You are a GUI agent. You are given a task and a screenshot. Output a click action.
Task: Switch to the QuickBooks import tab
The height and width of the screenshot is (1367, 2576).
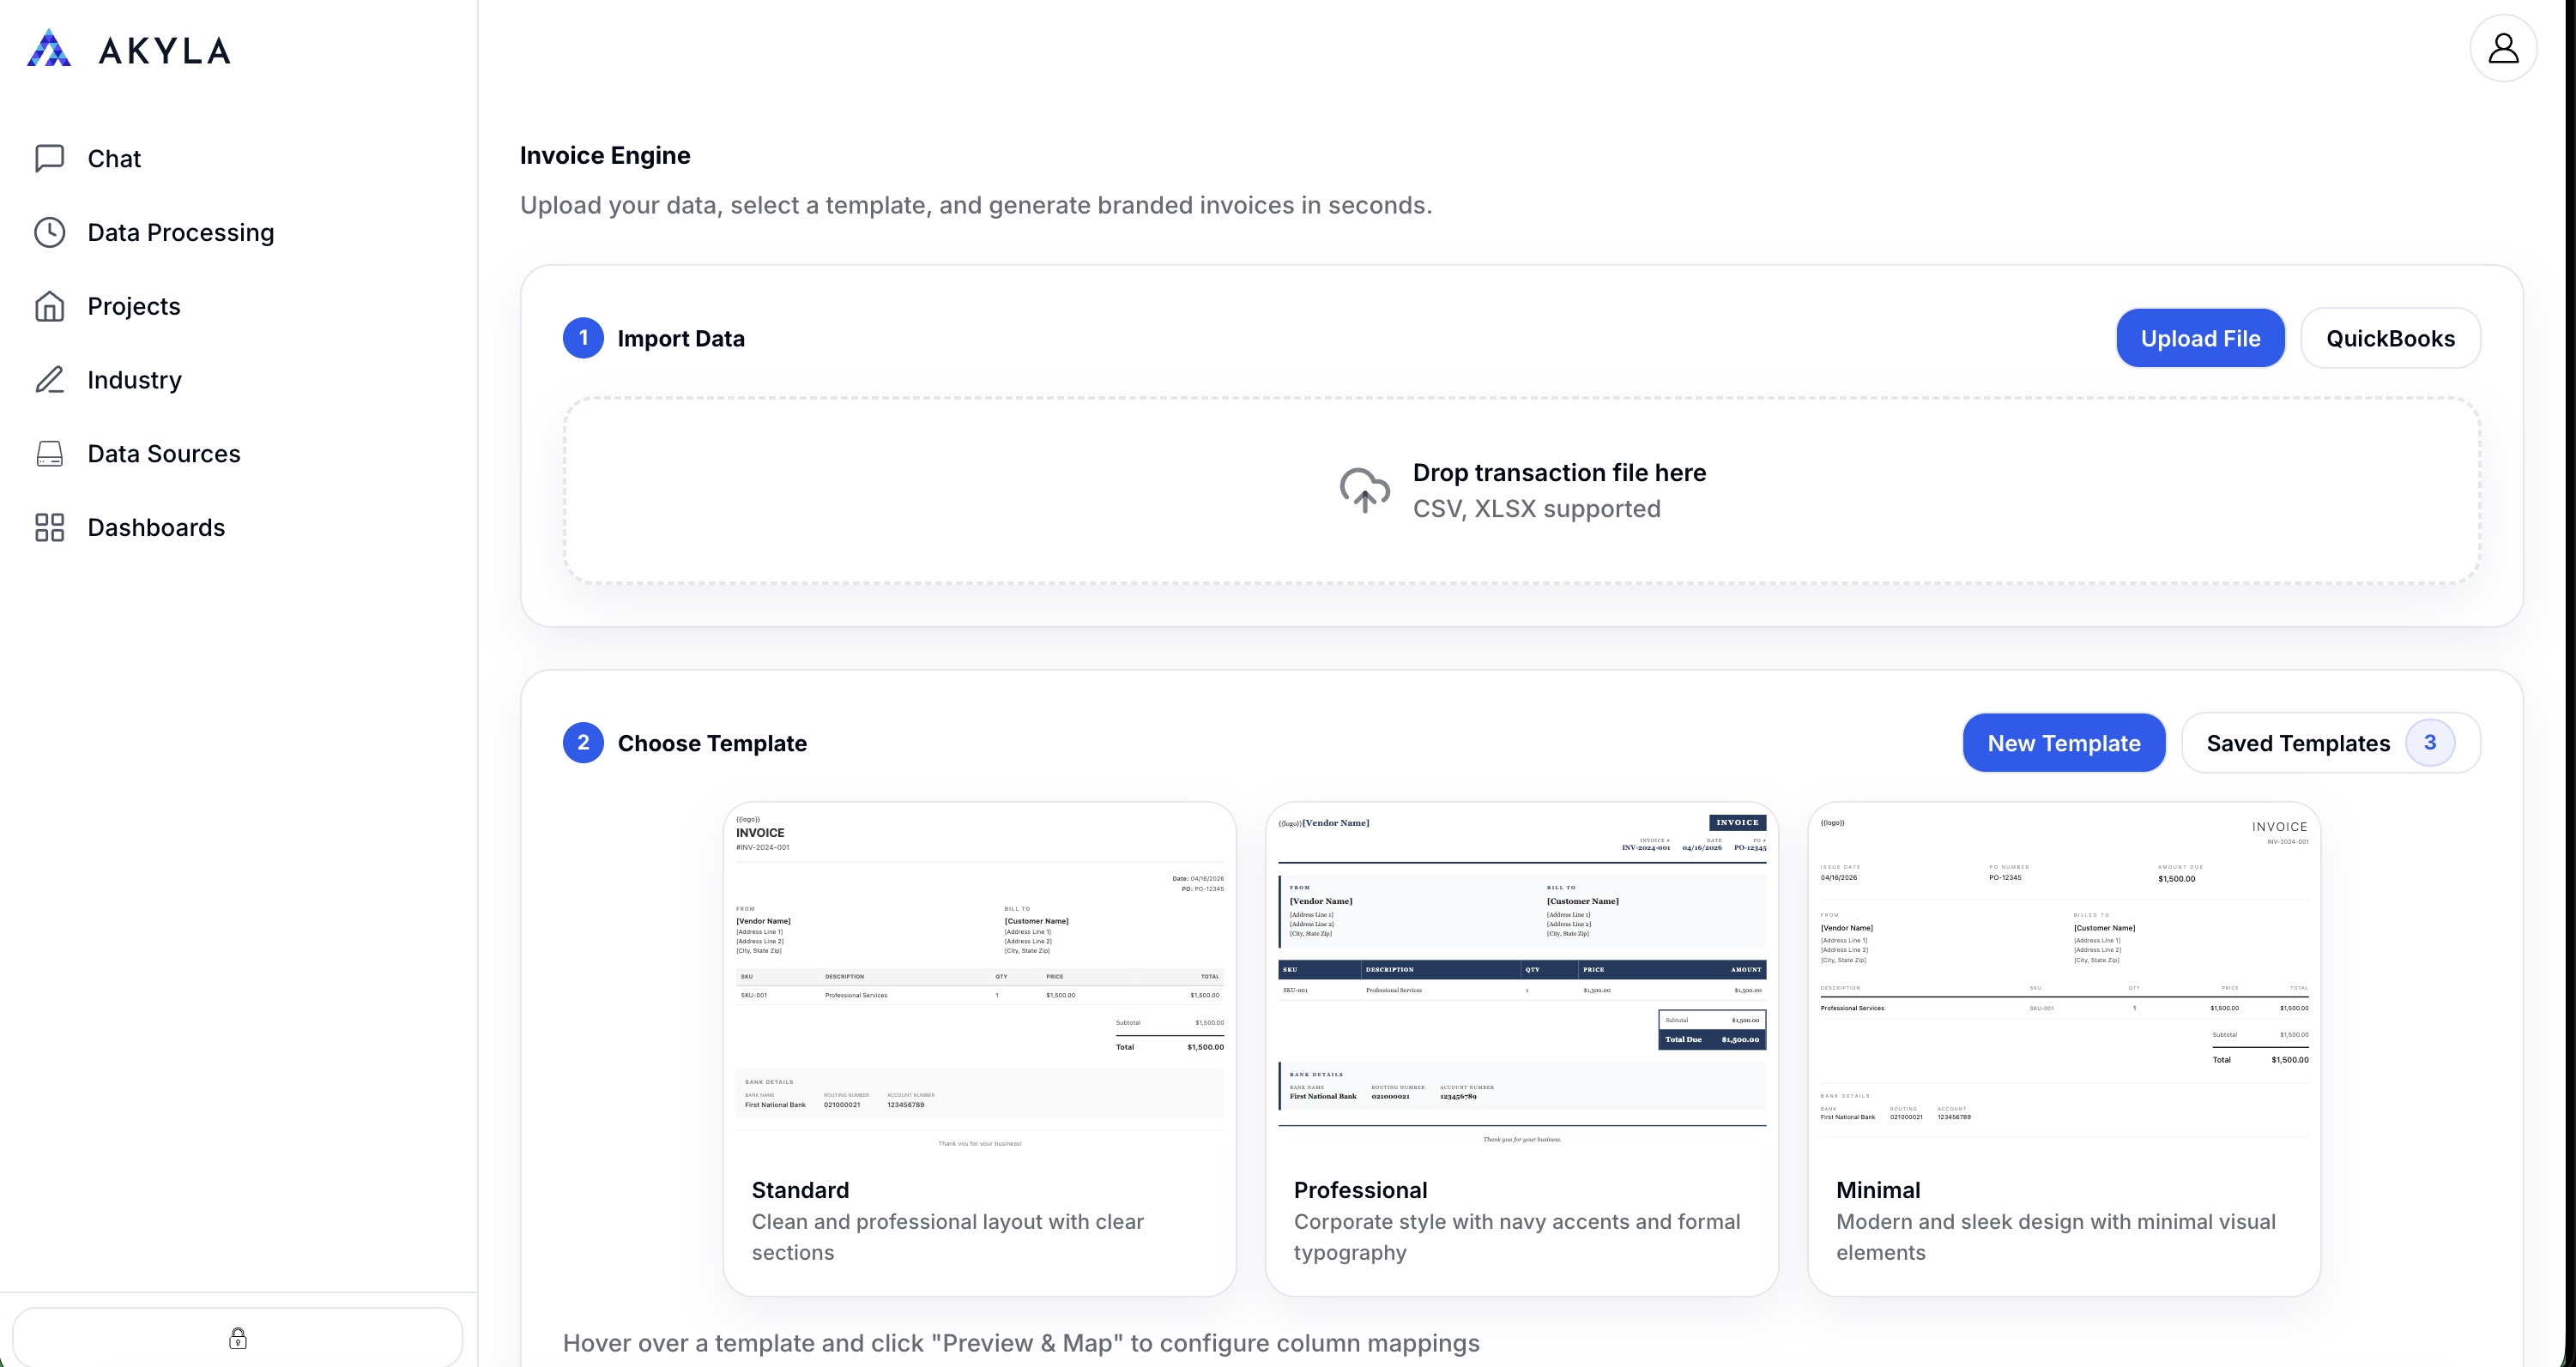[x=2390, y=338]
